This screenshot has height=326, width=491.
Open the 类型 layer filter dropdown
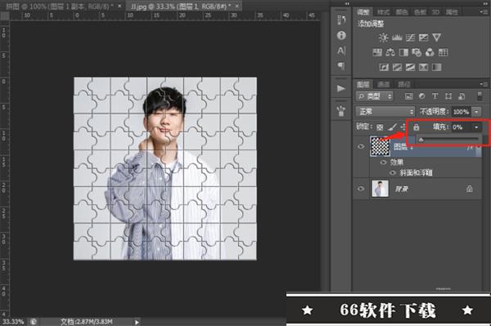(x=375, y=96)
